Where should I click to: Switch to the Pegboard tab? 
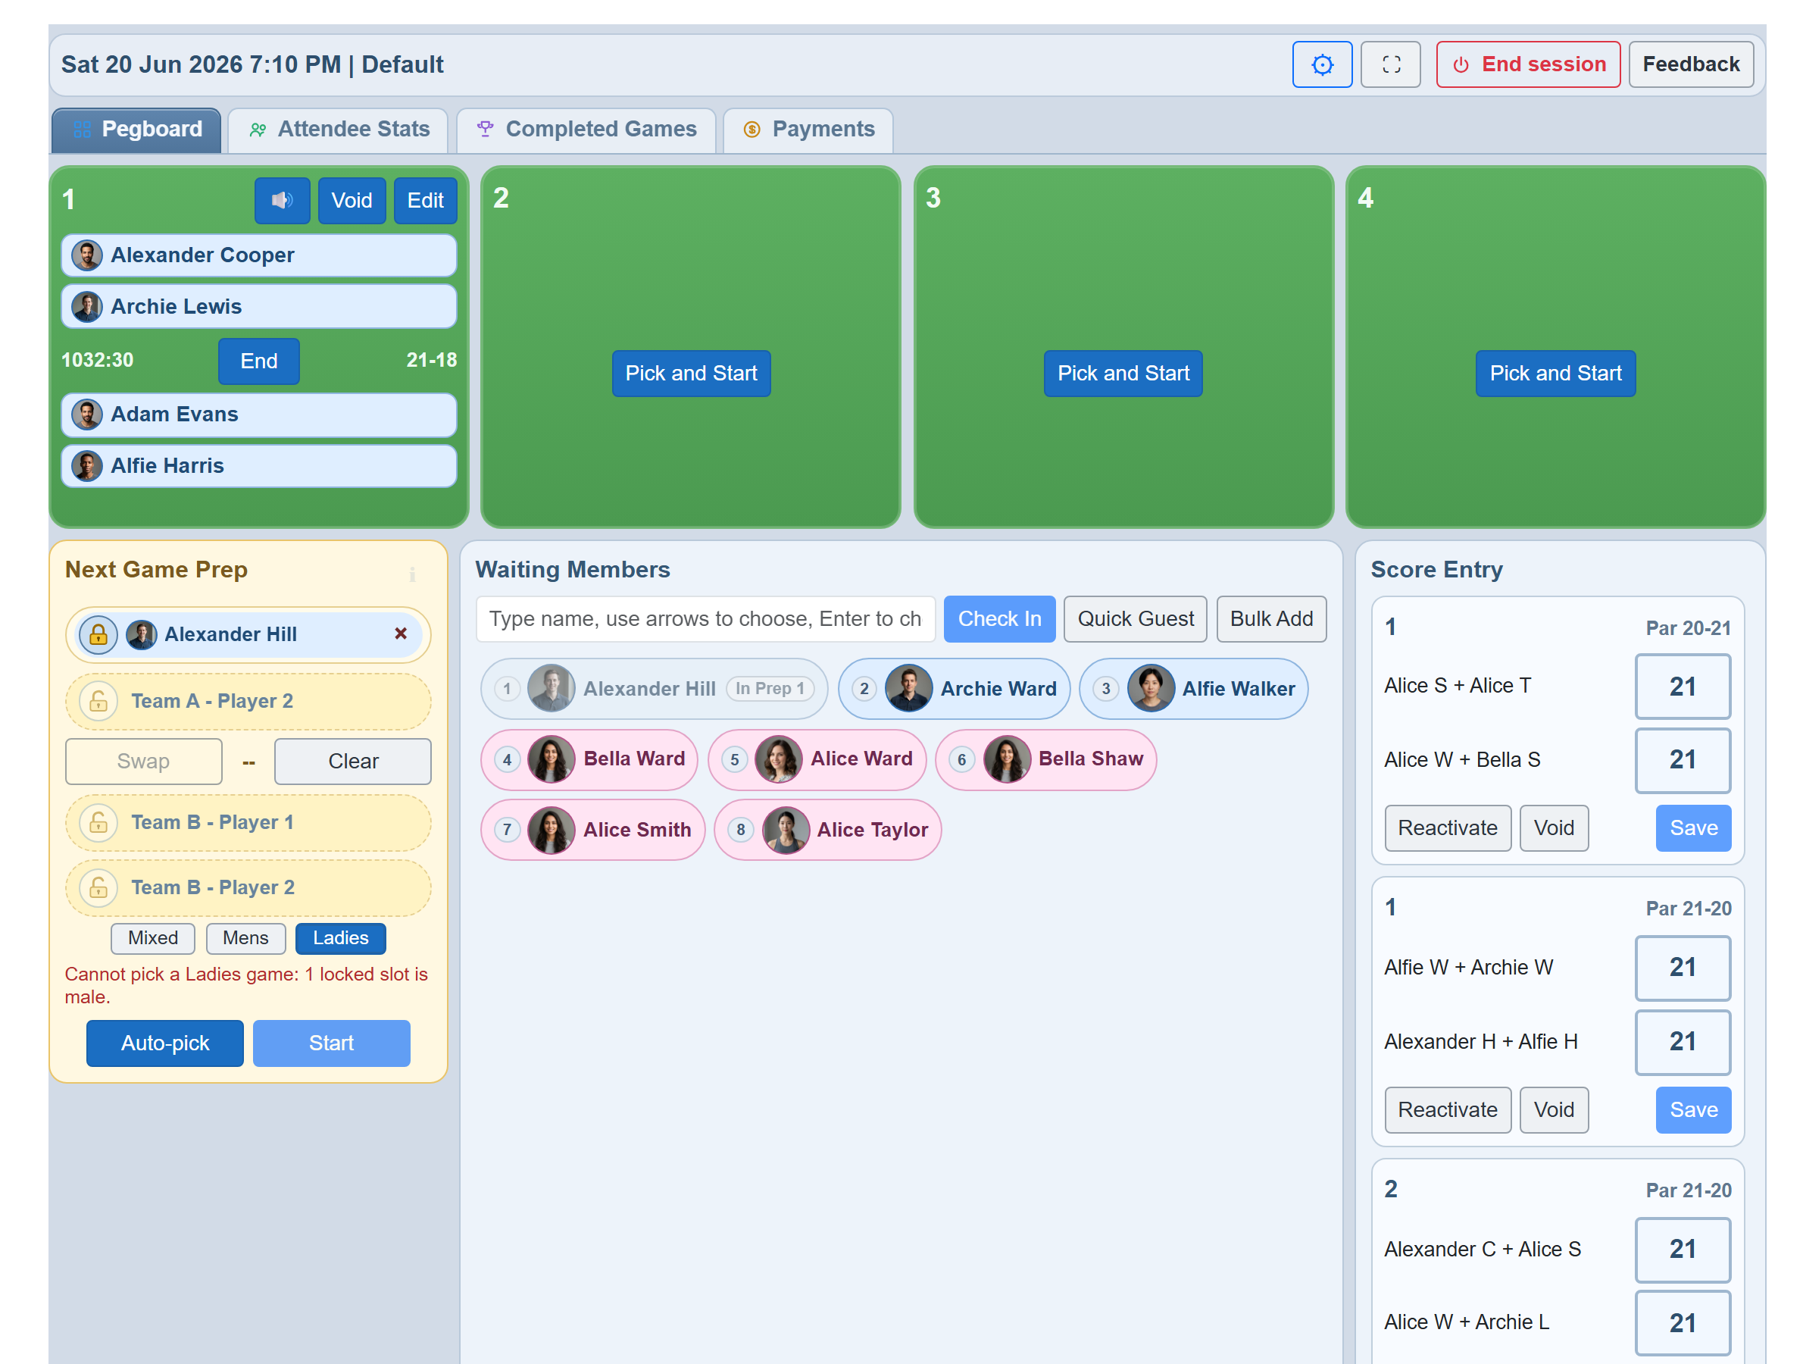136,130
